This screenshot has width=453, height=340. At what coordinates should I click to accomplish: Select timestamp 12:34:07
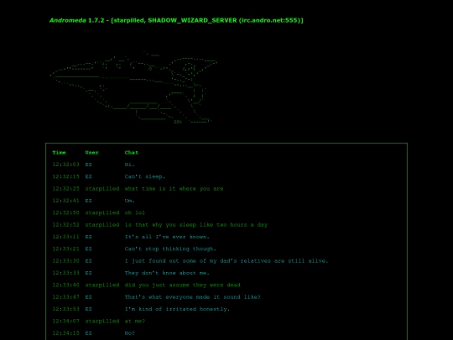point(65,322)
